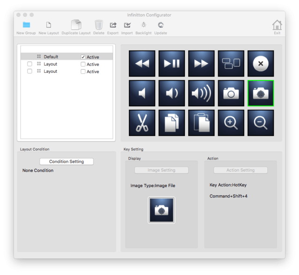The width and height of the screenshot is (299, 275).
Task: Select the volume up key
Action: [201, 93]
